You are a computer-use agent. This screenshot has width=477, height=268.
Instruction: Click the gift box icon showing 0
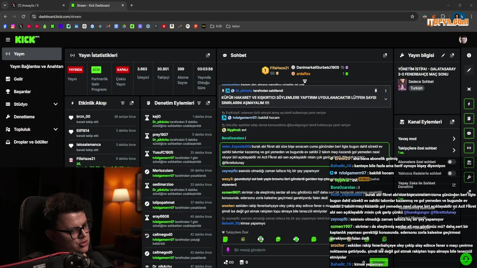243,262
